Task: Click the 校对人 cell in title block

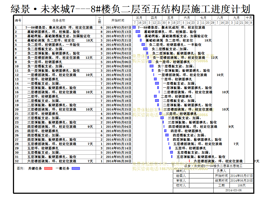Action: (x=181, y=185)
